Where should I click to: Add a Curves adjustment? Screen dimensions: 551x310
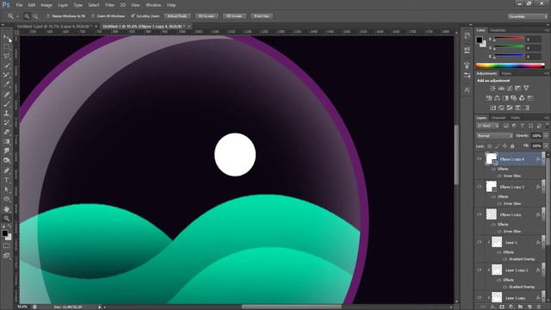[510, 88]
